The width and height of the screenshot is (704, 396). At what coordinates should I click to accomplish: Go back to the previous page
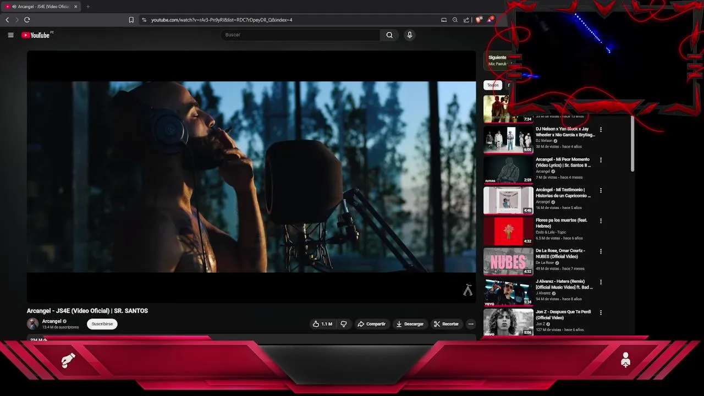click(7, 20)
